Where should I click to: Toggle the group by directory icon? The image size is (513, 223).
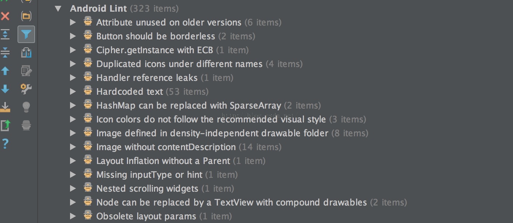26,16
